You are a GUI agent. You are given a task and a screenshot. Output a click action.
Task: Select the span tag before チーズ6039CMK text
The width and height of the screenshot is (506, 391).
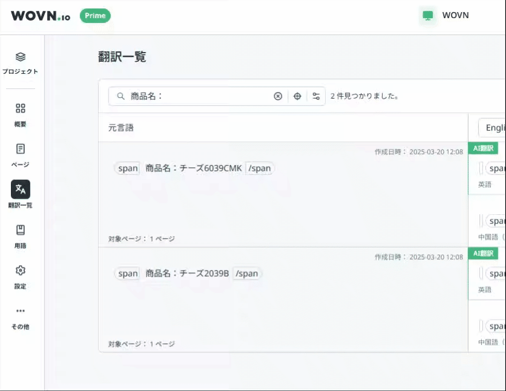tap(127, 168)
